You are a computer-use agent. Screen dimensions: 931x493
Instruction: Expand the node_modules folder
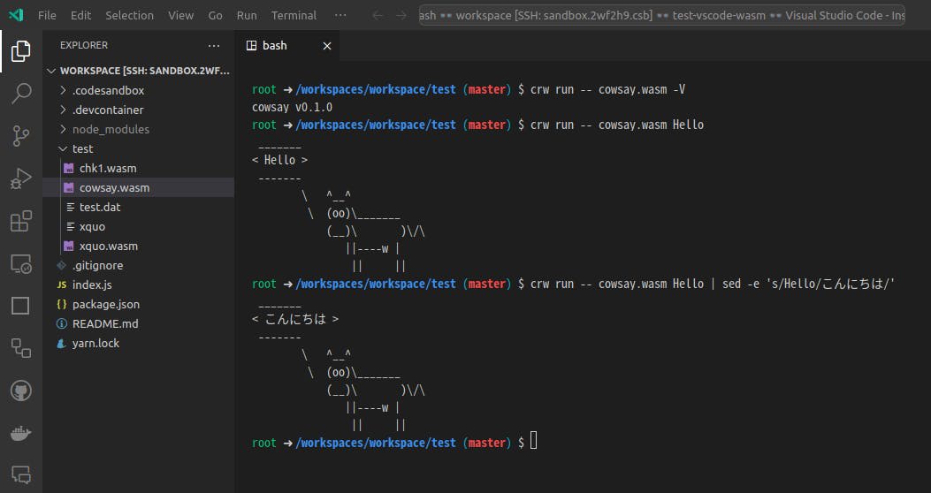[138, 129]
